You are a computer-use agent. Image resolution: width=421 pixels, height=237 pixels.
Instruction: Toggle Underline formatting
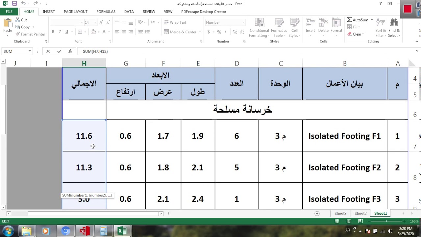(67, 32)
